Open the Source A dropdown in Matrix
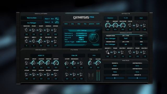This screenshot has width=167, height=94. point(115,66)
